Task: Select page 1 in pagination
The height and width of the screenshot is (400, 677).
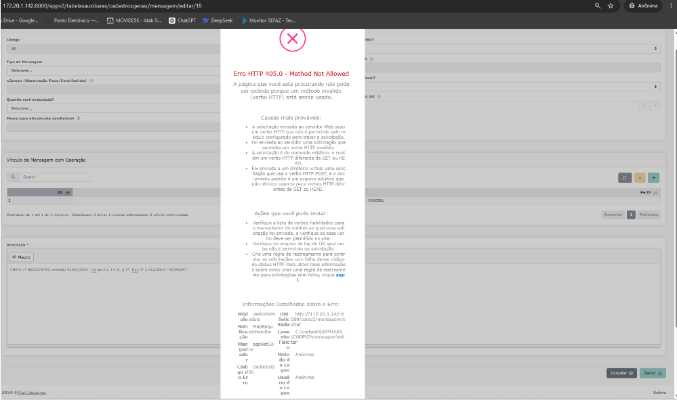Action: point(631,215)
